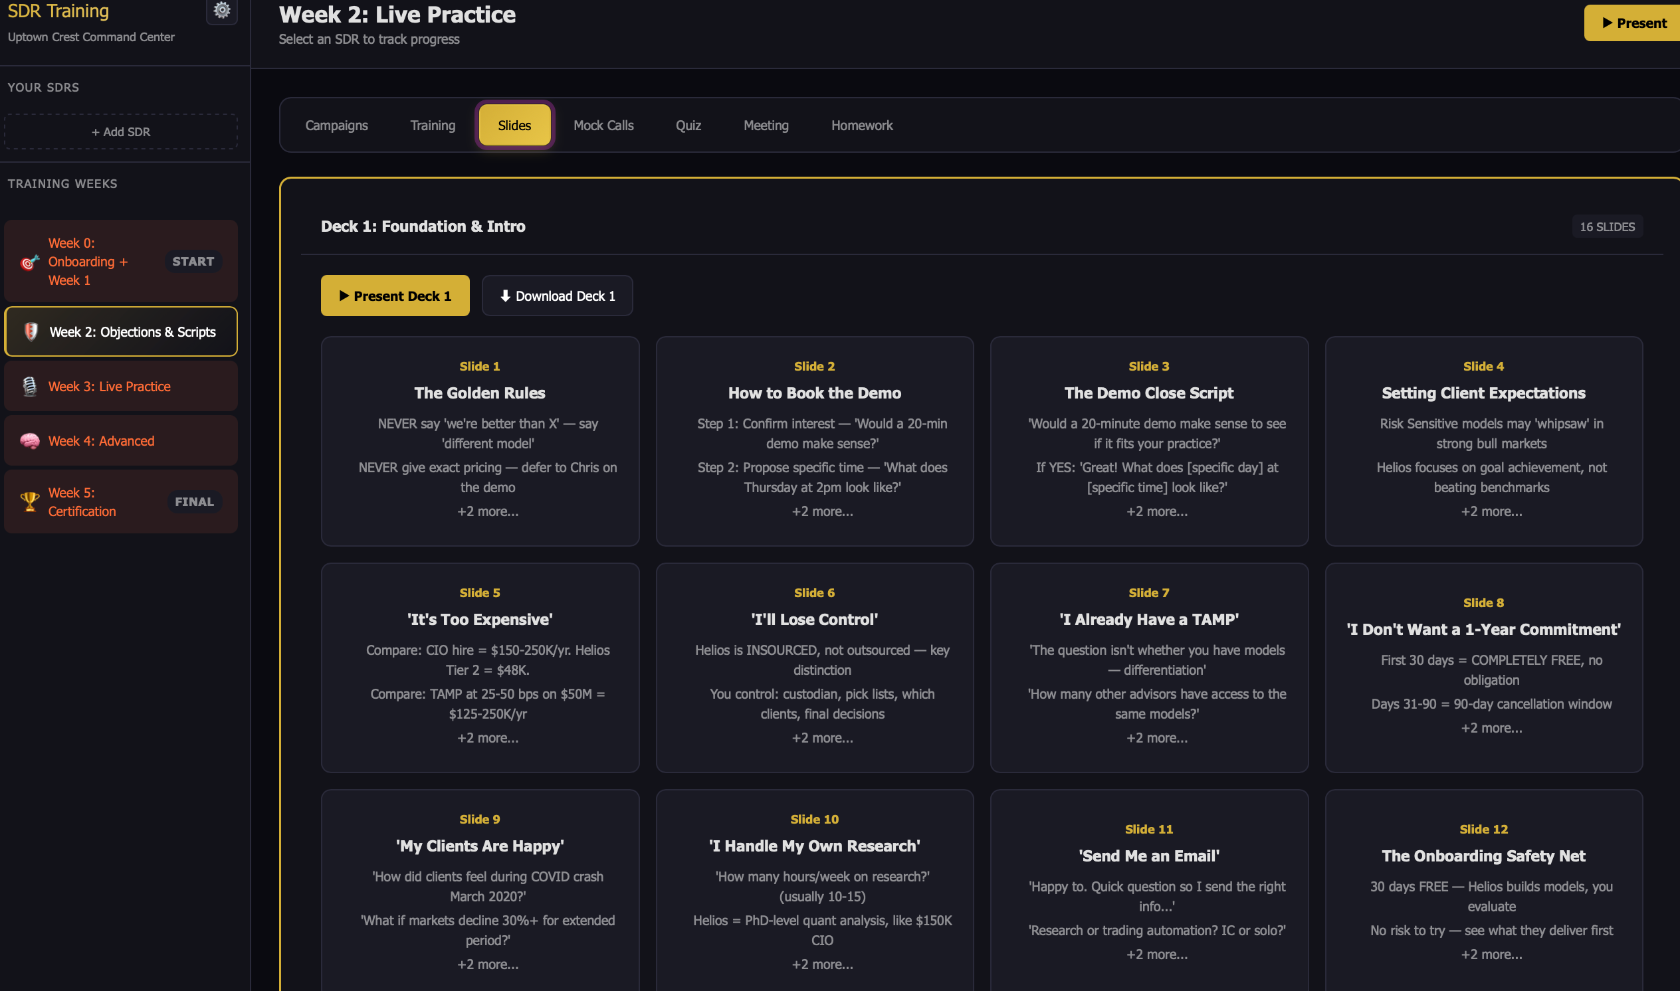Viewport: 1680px width, 991px height.
Task: Expand '+2 more...' on Slide 4 card
Action: pos(1491,511)
